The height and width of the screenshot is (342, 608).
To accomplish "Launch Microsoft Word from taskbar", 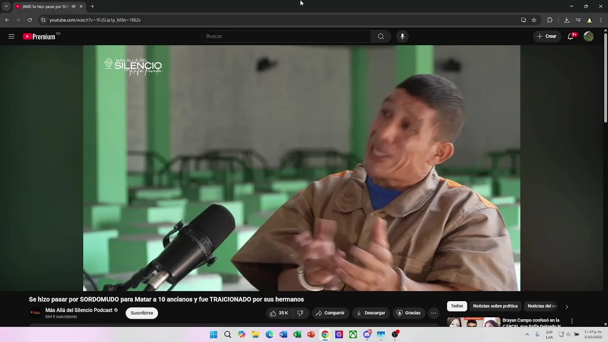I will [x=284, y=334].
